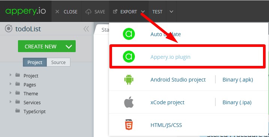
Task: Click the Auto update green icon
Action: click(129, 34)
